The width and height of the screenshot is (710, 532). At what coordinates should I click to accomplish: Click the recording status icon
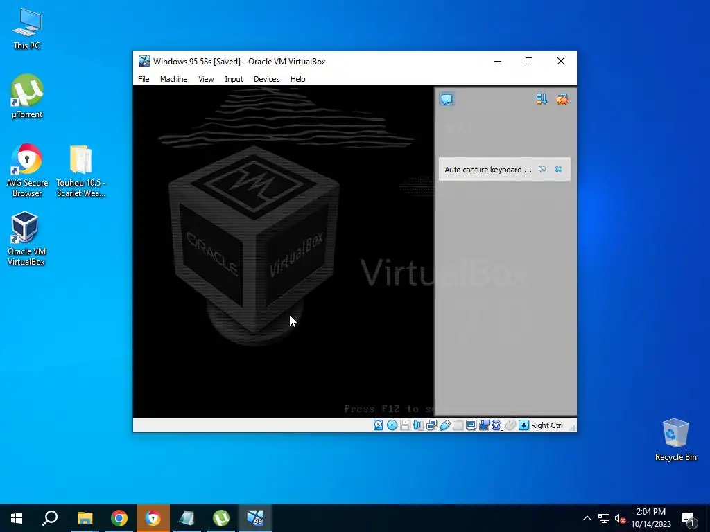pyautogui.click(x=484, y=425)
